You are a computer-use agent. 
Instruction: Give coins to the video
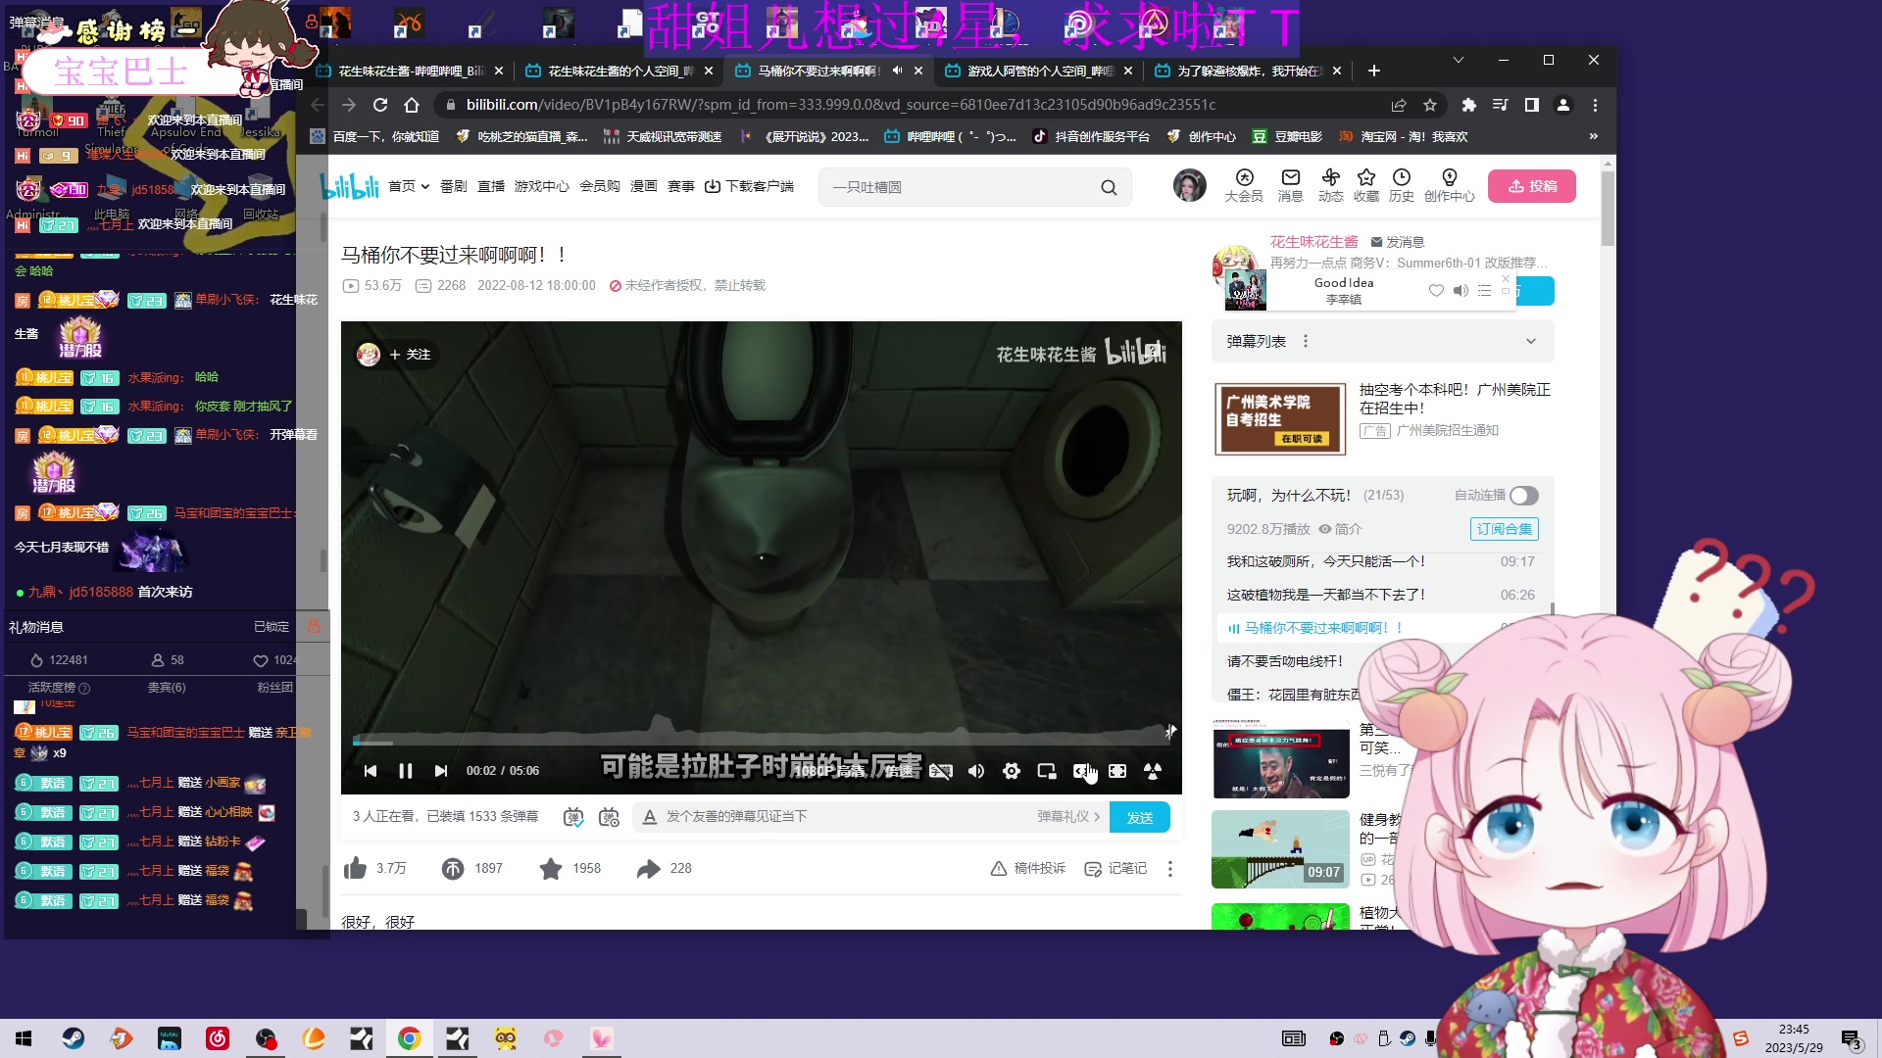pyautogui.click(x=453, y=868)
